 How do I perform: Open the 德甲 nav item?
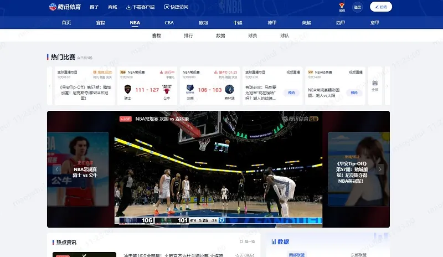coord(272,23)
